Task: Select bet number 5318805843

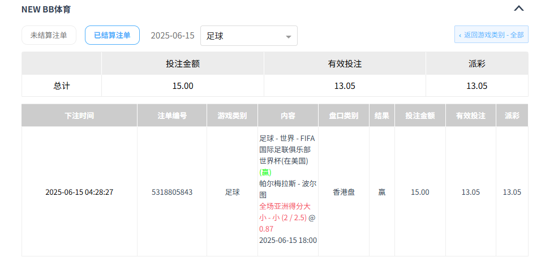Action: click(172, 192)
